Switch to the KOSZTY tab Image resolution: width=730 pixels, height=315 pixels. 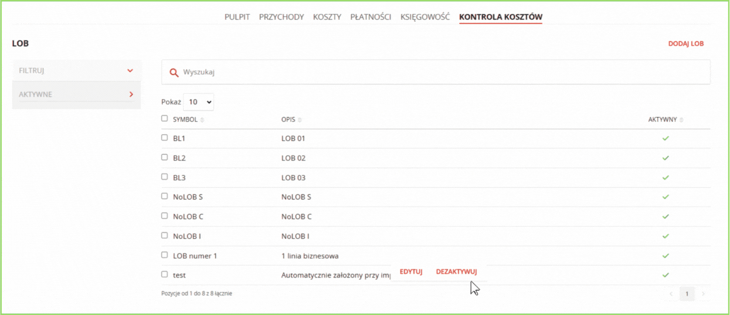point(327,17)
